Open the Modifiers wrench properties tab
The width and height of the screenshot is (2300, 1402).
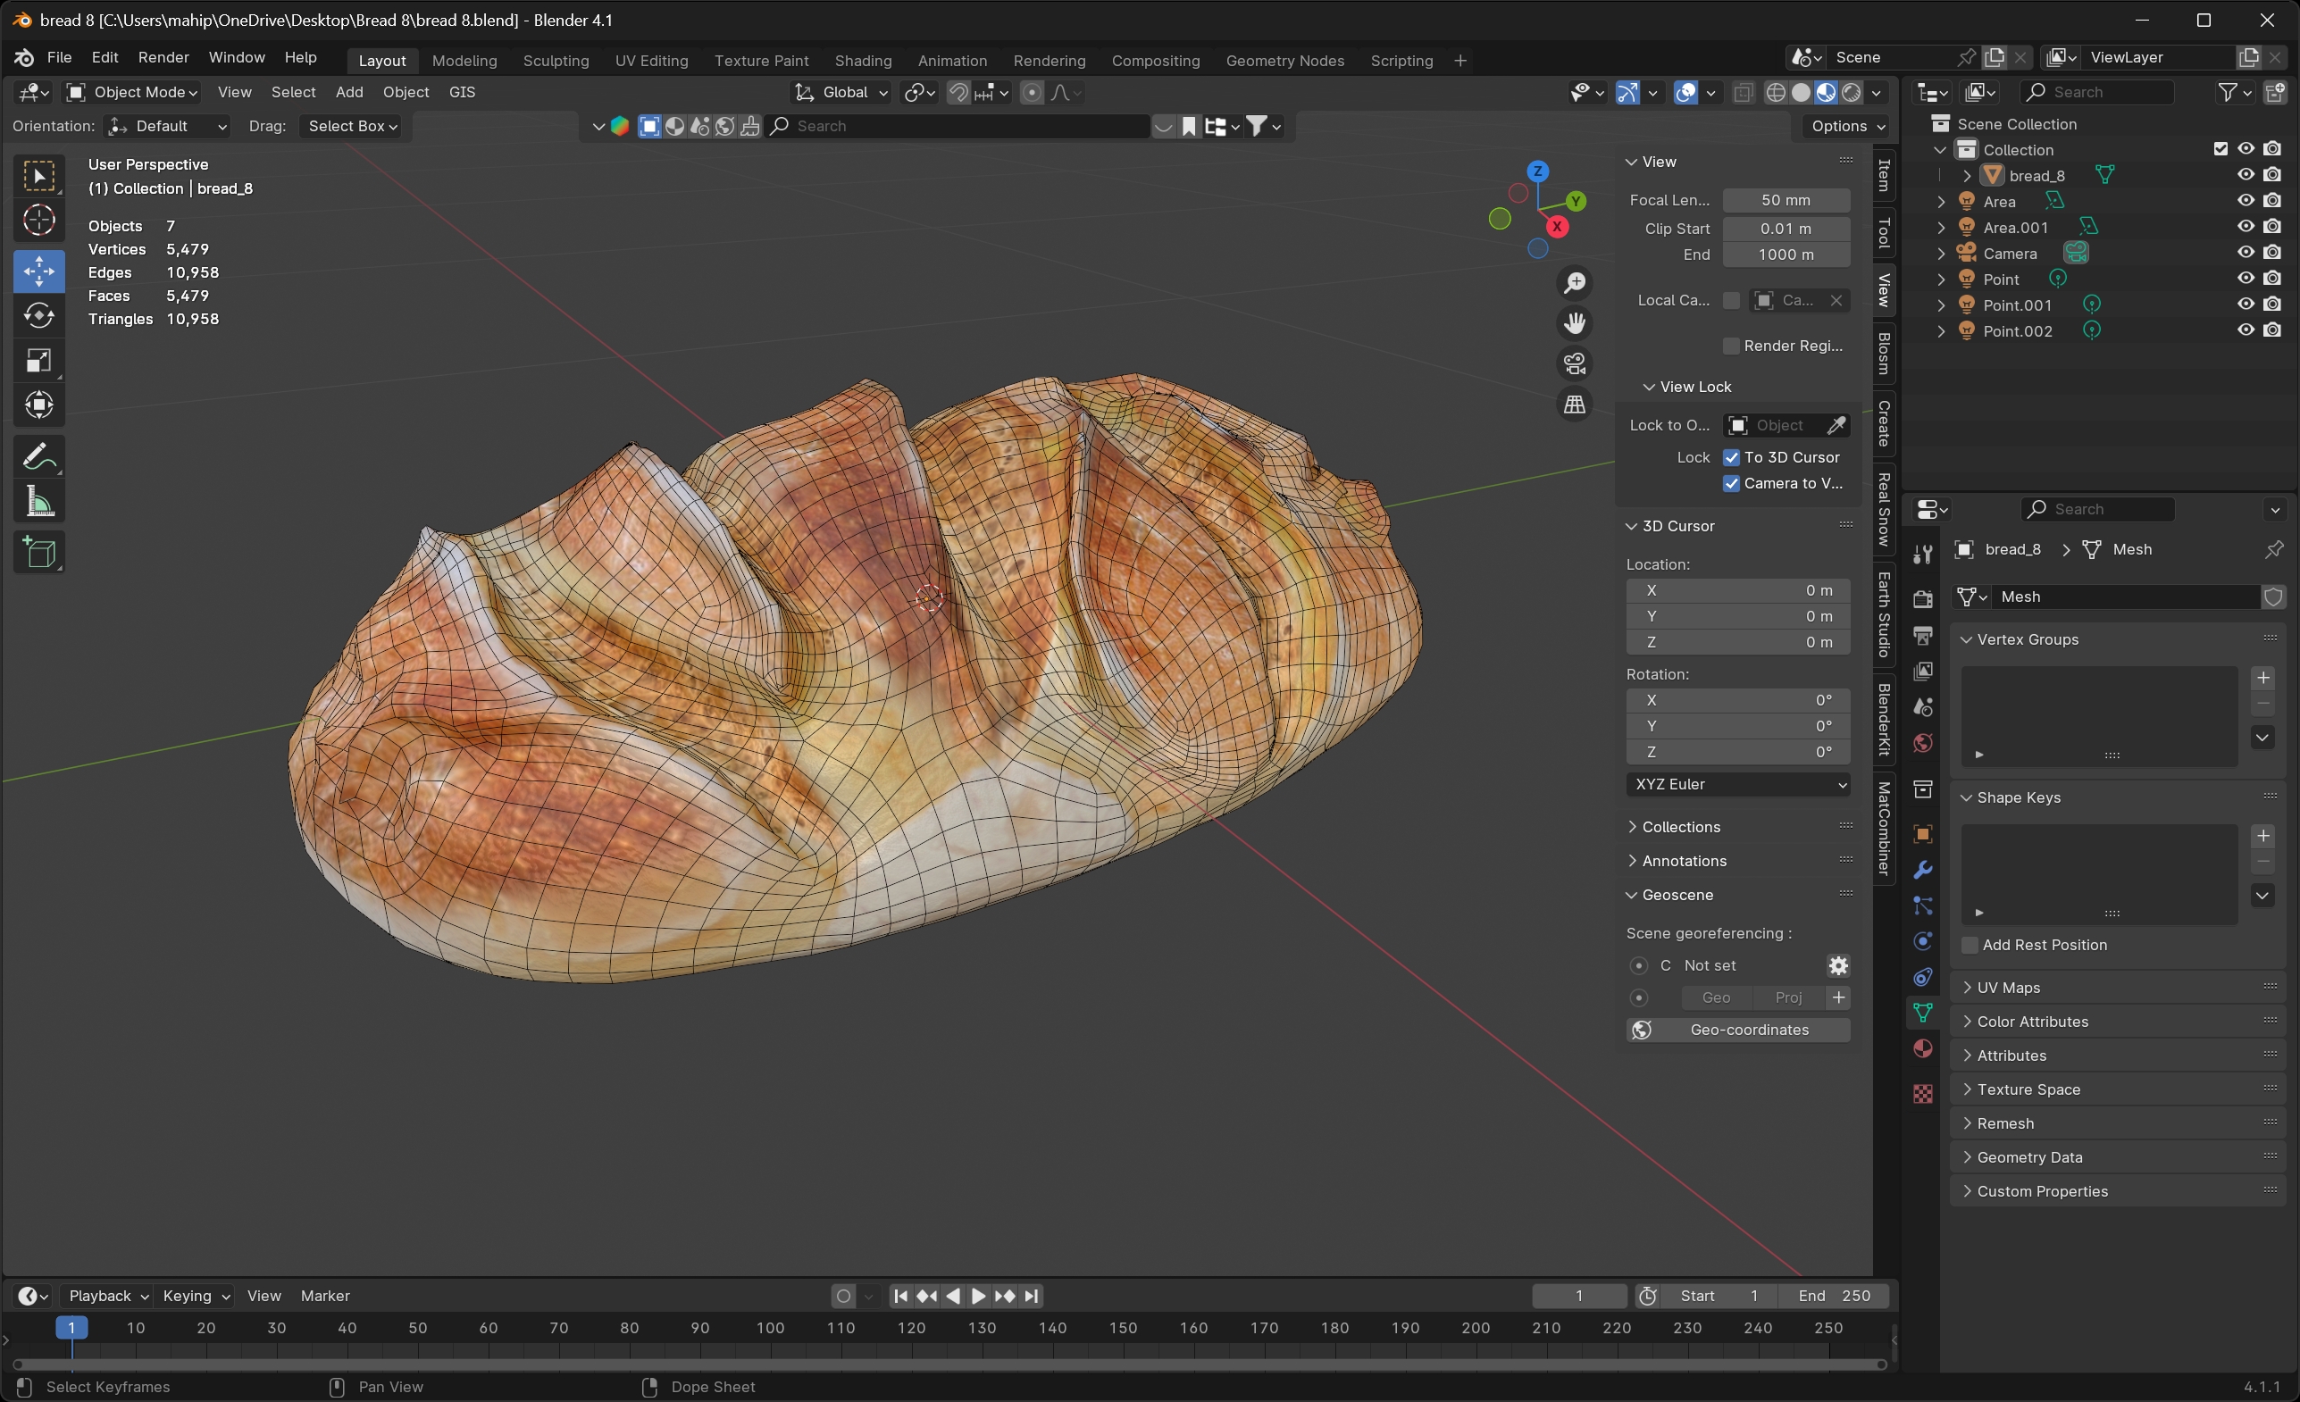[1923, 870]
